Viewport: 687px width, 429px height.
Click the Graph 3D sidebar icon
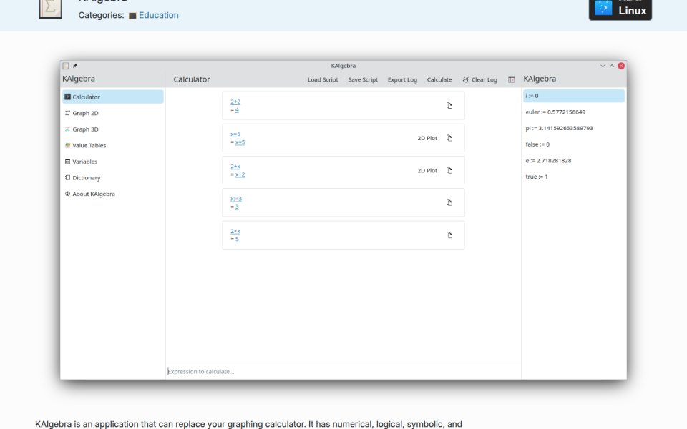click(x=67, y=129)
